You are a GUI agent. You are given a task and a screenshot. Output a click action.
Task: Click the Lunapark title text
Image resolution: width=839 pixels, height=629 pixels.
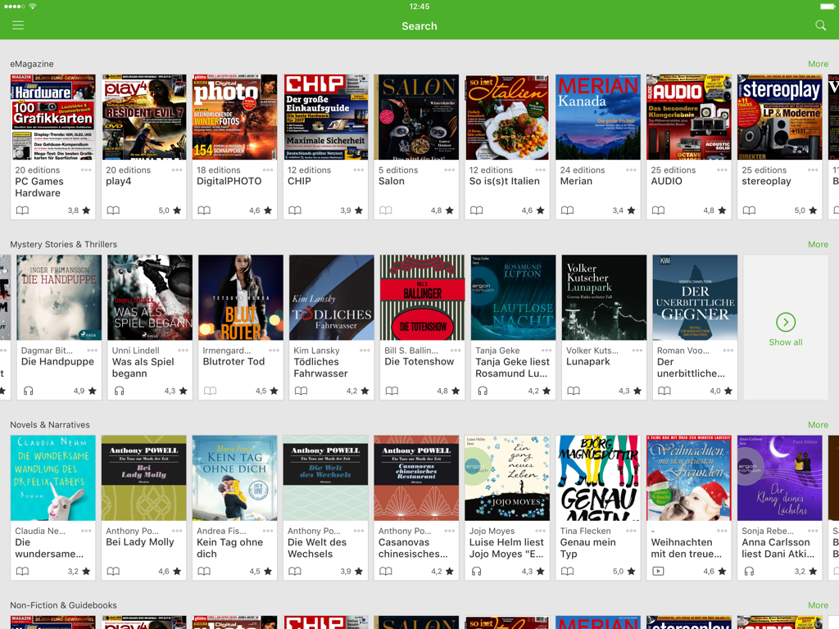pos(588,361)
